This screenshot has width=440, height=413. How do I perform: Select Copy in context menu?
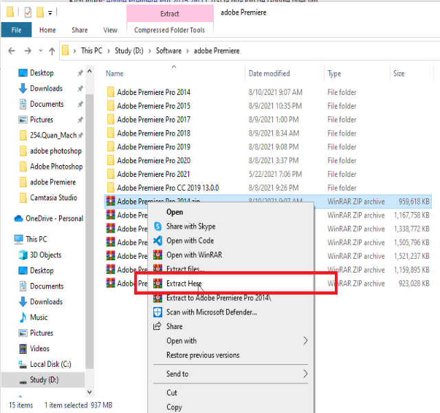pos(230,407)
